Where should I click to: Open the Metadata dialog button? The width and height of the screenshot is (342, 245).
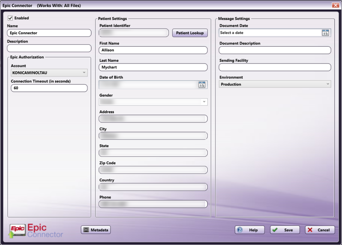coord(96,230)
